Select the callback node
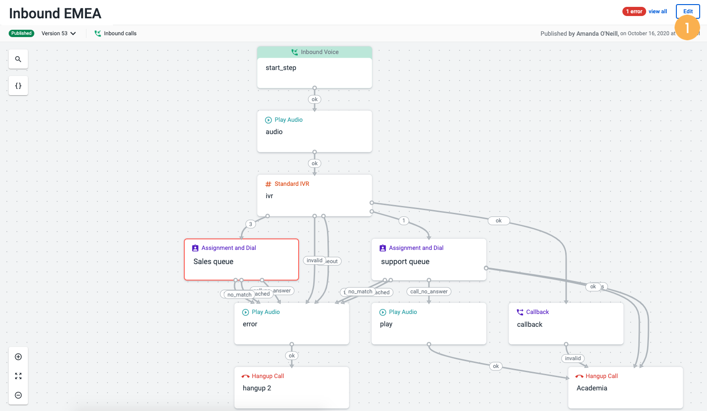707x411 pixels. click(566, 324)
